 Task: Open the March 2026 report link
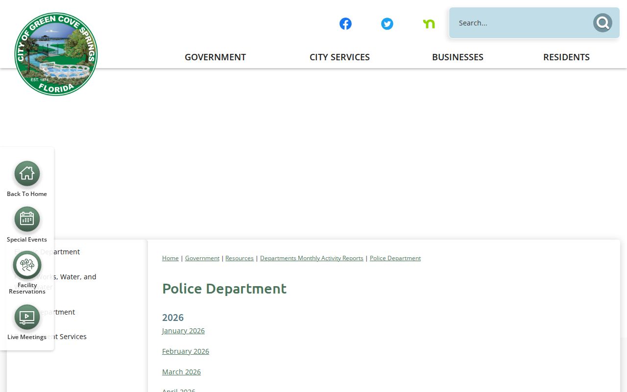(x=181, y=372)
